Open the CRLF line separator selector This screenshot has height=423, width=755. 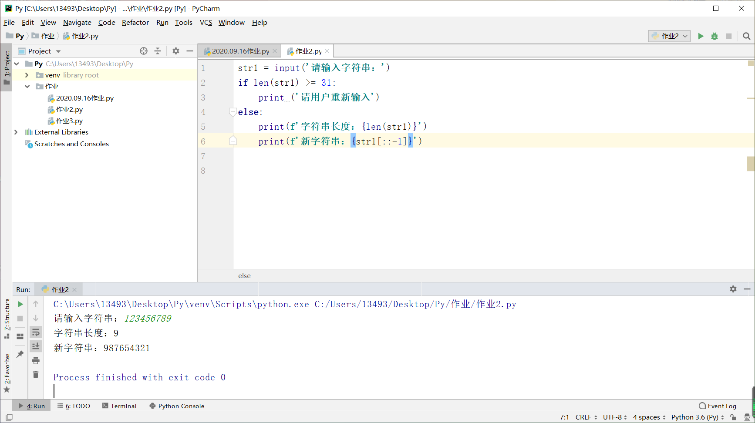pyautogui.click(x=586, y=417)
